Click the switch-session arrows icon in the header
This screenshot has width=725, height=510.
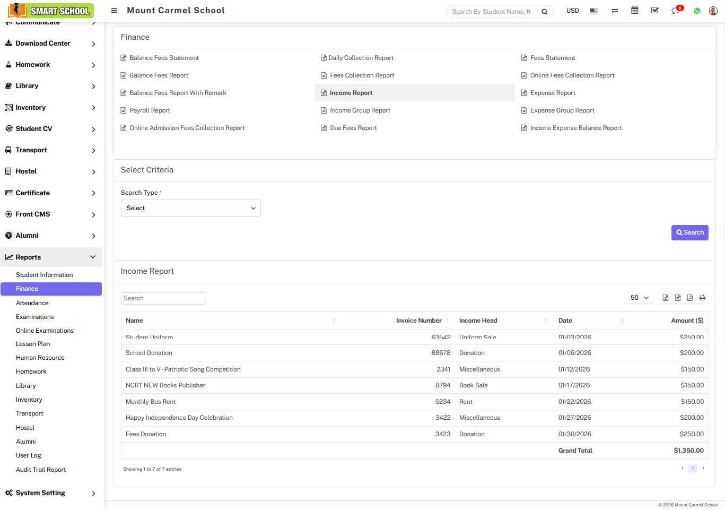(615, 11)
